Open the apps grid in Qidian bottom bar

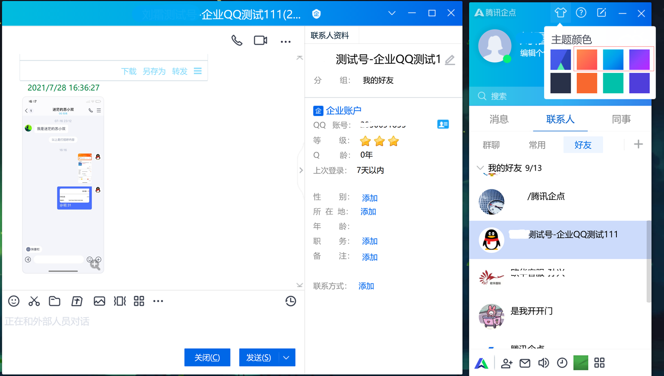click(x=599, y=363)
